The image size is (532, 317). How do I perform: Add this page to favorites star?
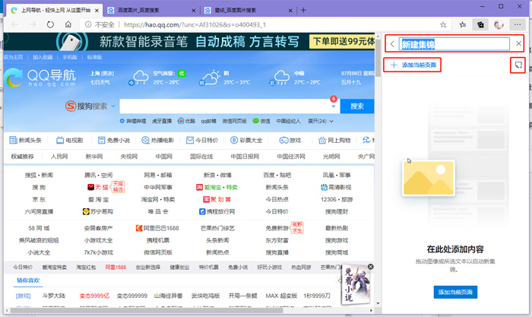(x=443, y=24)
